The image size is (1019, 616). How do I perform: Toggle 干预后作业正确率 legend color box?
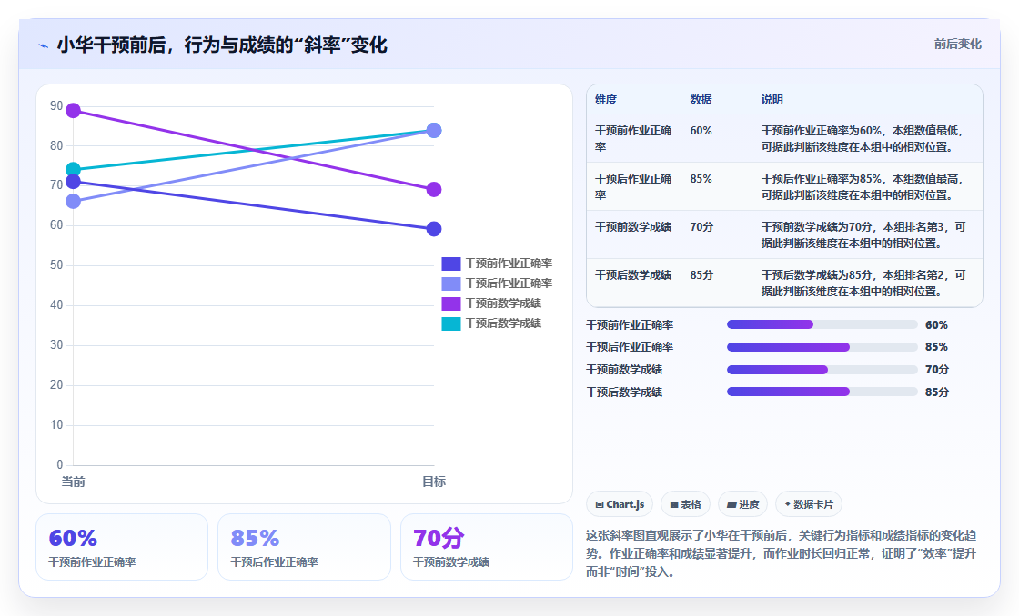451,283
